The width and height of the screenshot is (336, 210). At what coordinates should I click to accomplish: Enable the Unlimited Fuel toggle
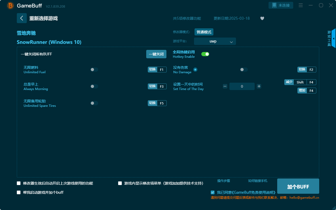click(x=94, y=70)
